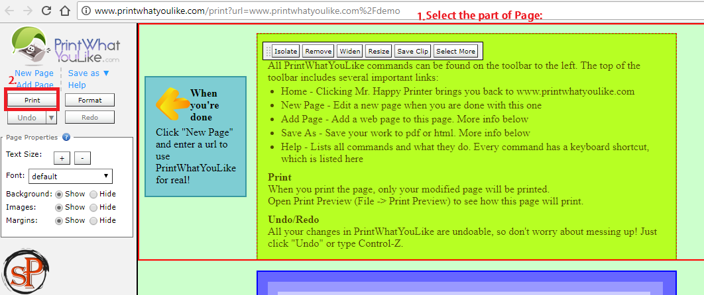Expand the Undo history arrow
Image resolution: width=704 pixels, height=295 pixels.
(x=51, y=117)
